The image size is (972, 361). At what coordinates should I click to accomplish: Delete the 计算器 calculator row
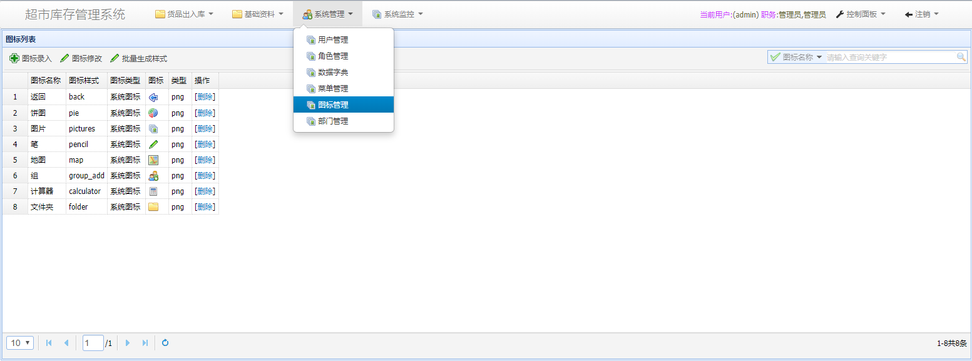[x=205, y=191]
